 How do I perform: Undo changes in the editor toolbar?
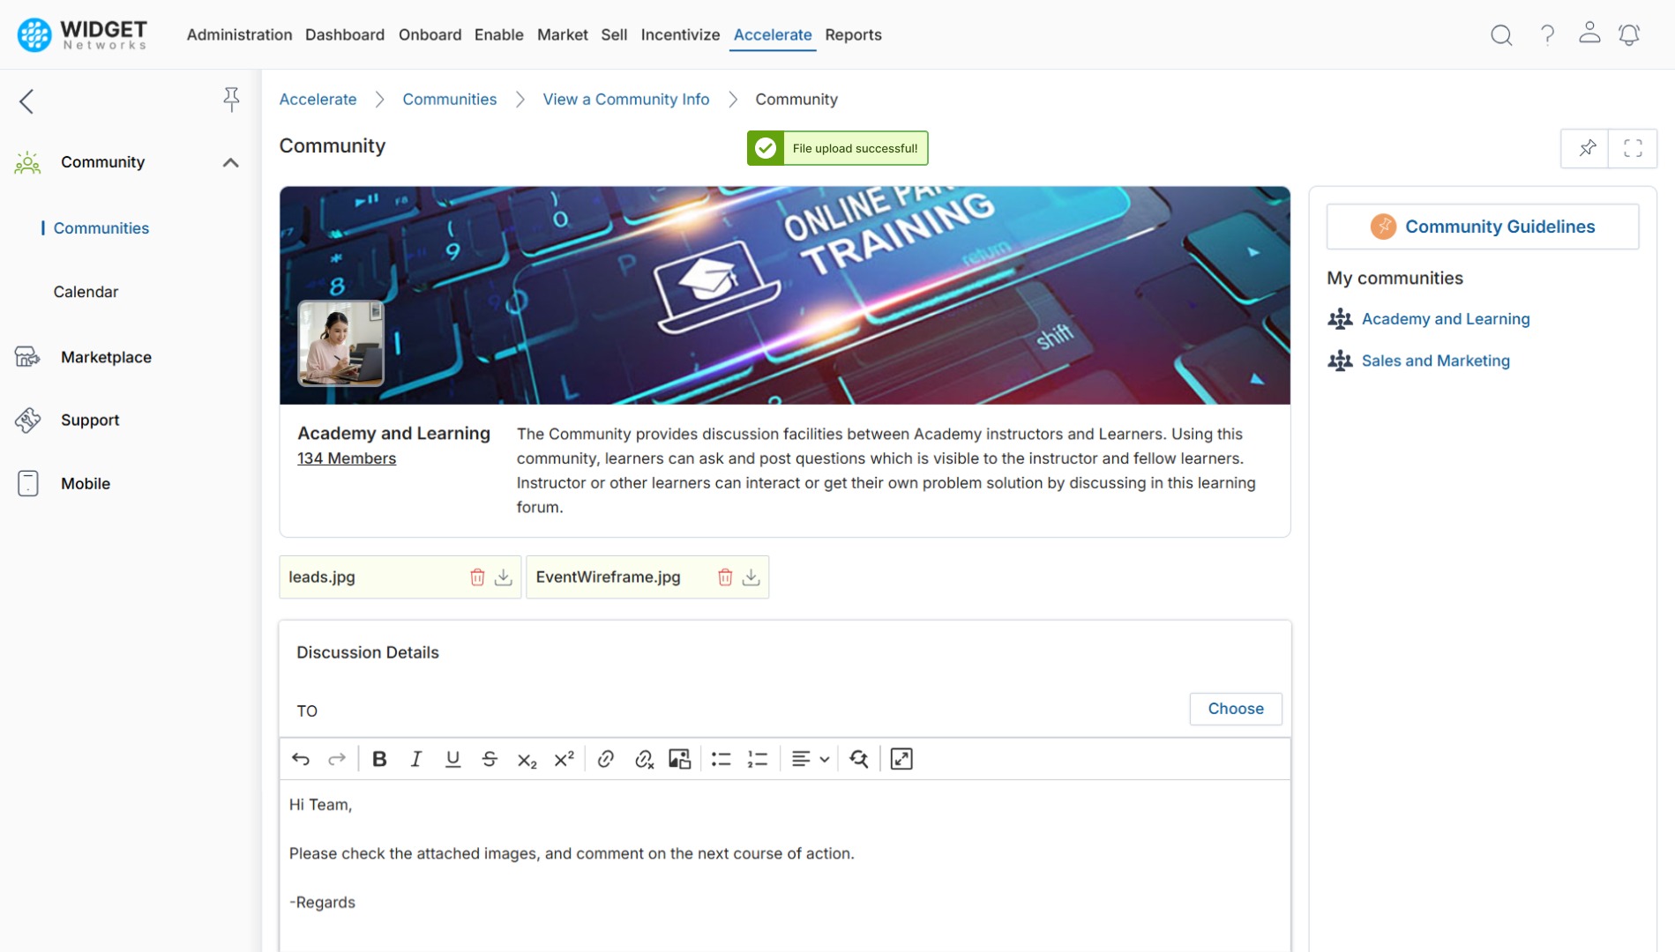(300, 759)
